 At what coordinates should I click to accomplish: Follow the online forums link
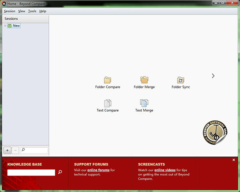pos(98,170)
